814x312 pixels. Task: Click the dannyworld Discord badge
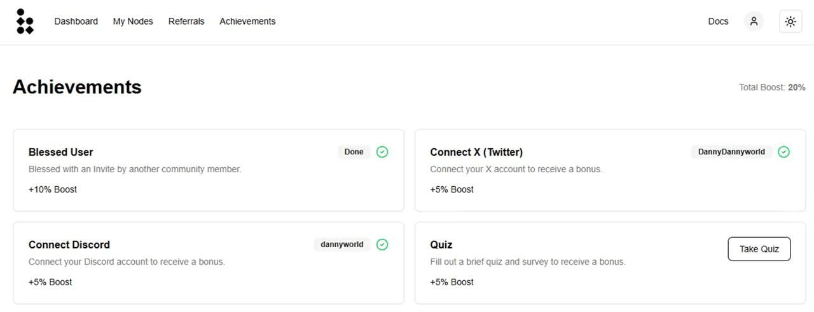point(342,245)
